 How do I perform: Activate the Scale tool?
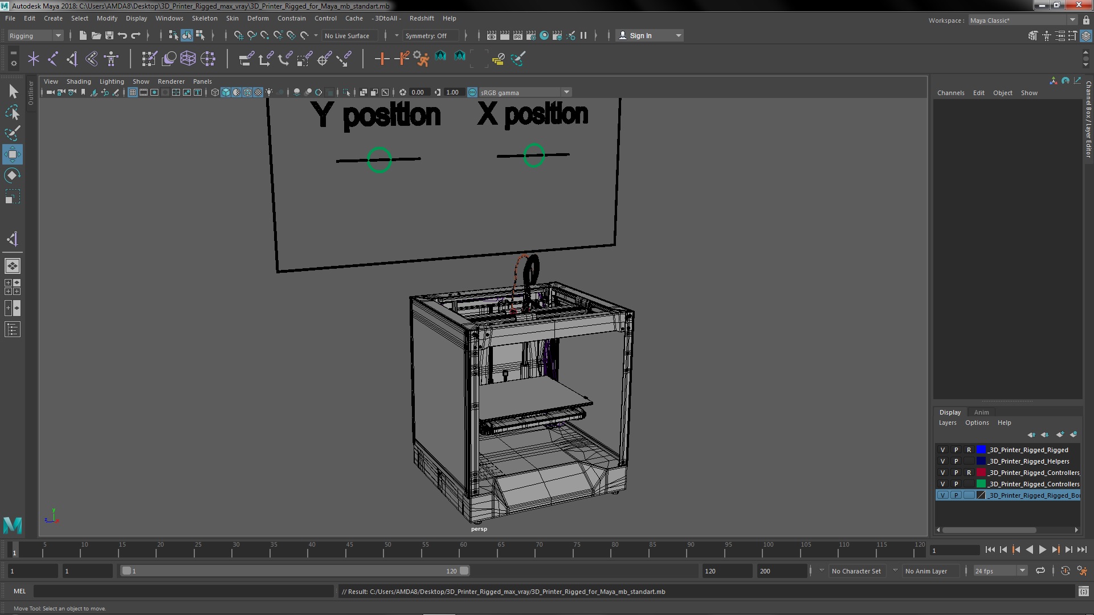13,196
